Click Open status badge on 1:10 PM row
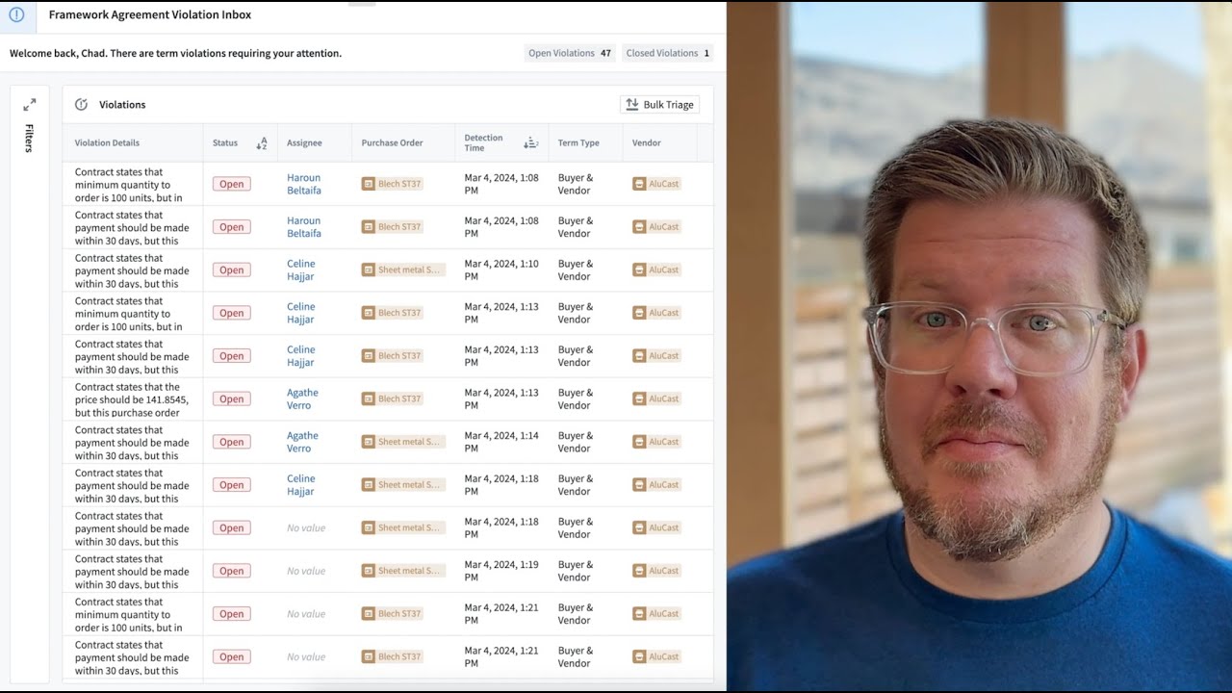 (x=232, y=270)
